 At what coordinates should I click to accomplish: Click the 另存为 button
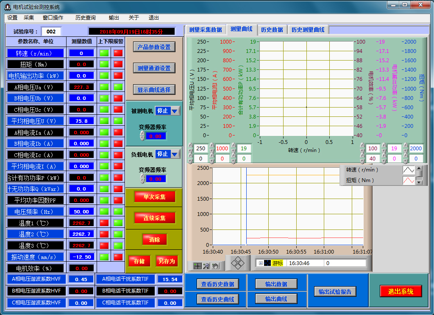click(x=167, y=261)
